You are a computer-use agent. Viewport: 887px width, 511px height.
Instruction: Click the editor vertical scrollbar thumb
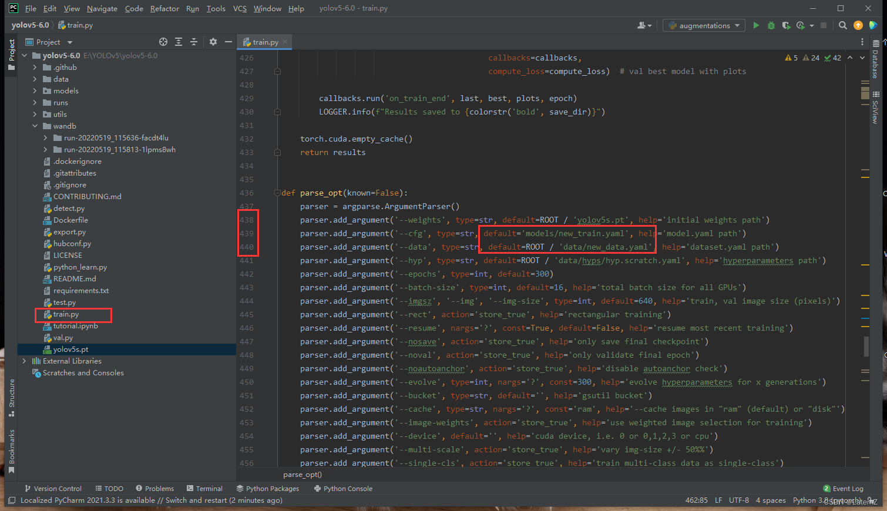point(866,347)
